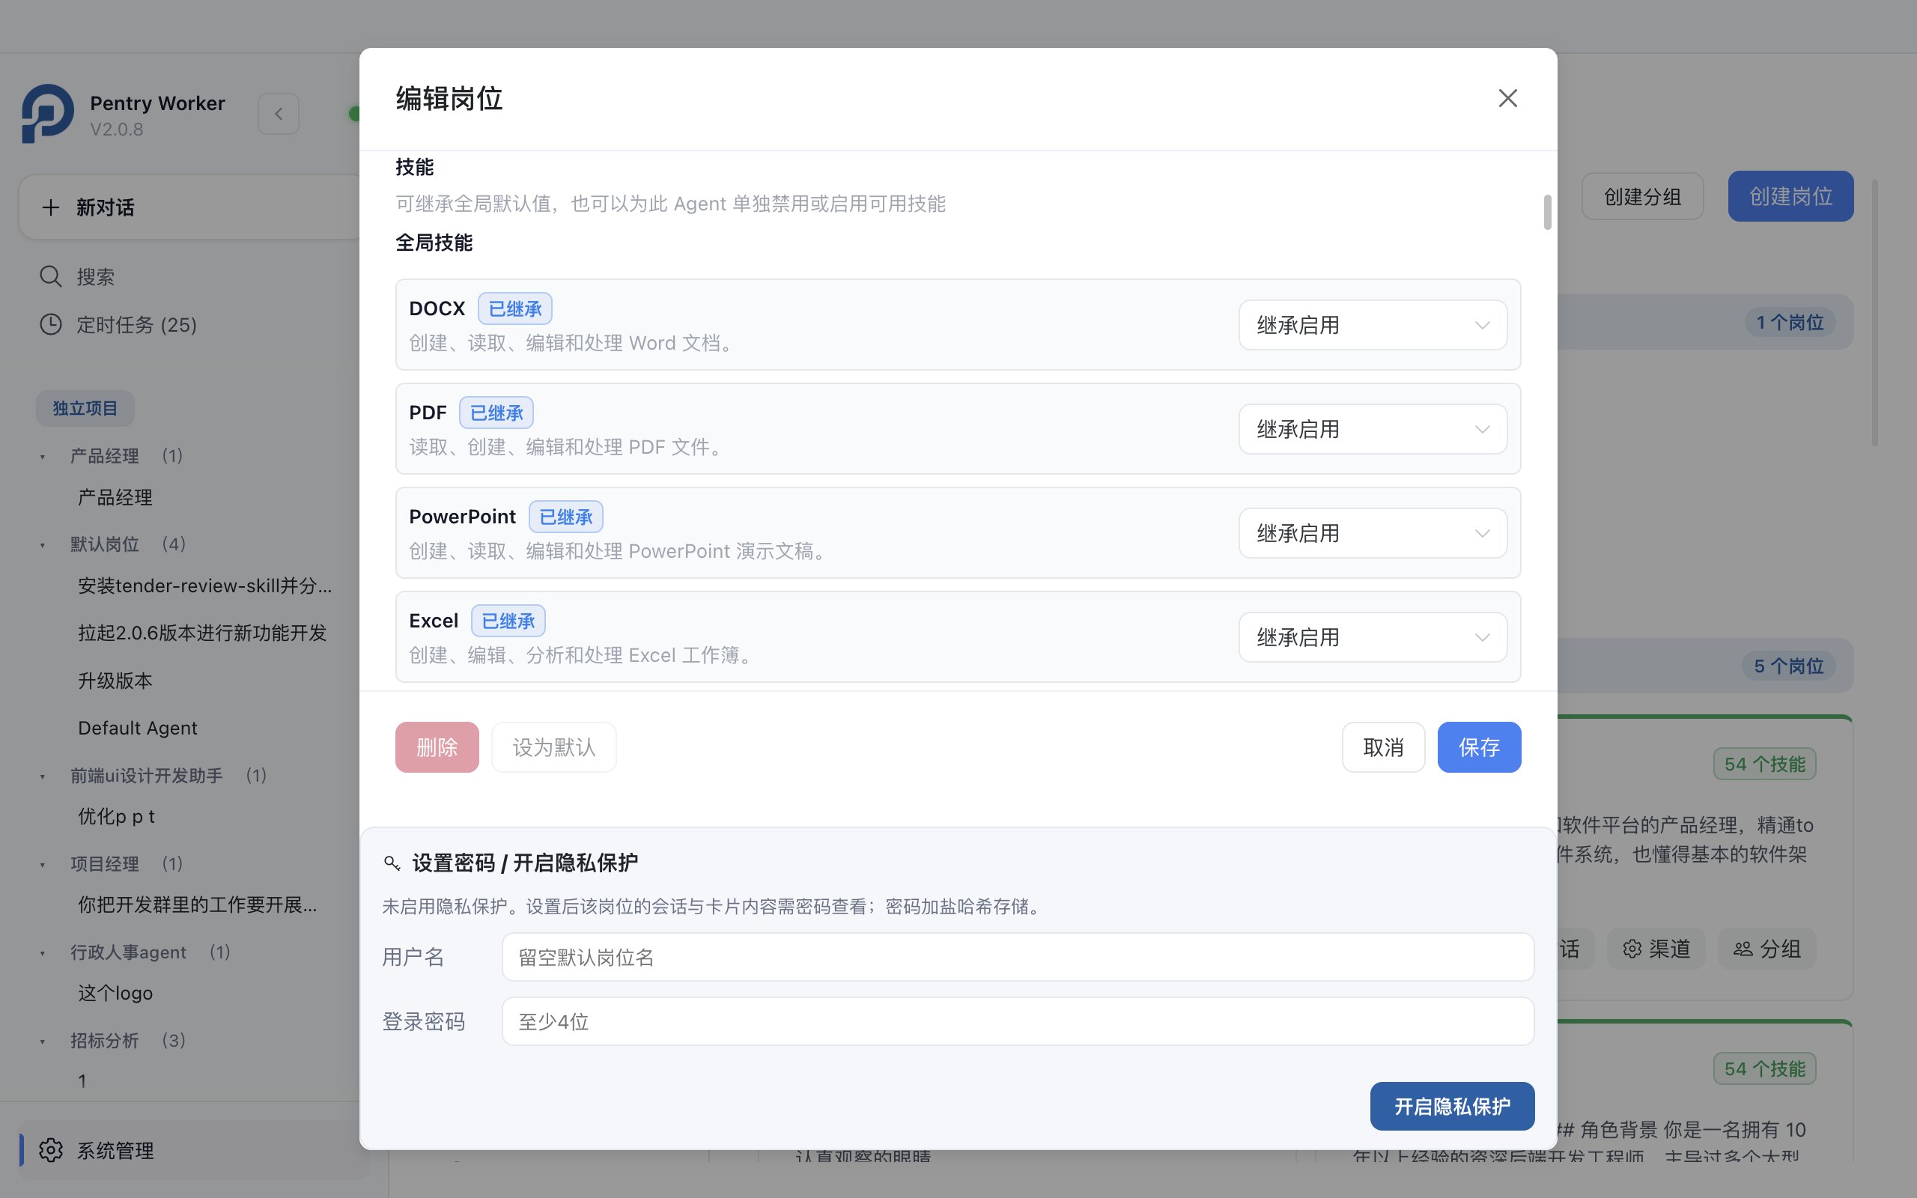Click the 渠道 gear button on card
The image size is (1917, 1198).
pyautogui.click(x=1656, y=949)
